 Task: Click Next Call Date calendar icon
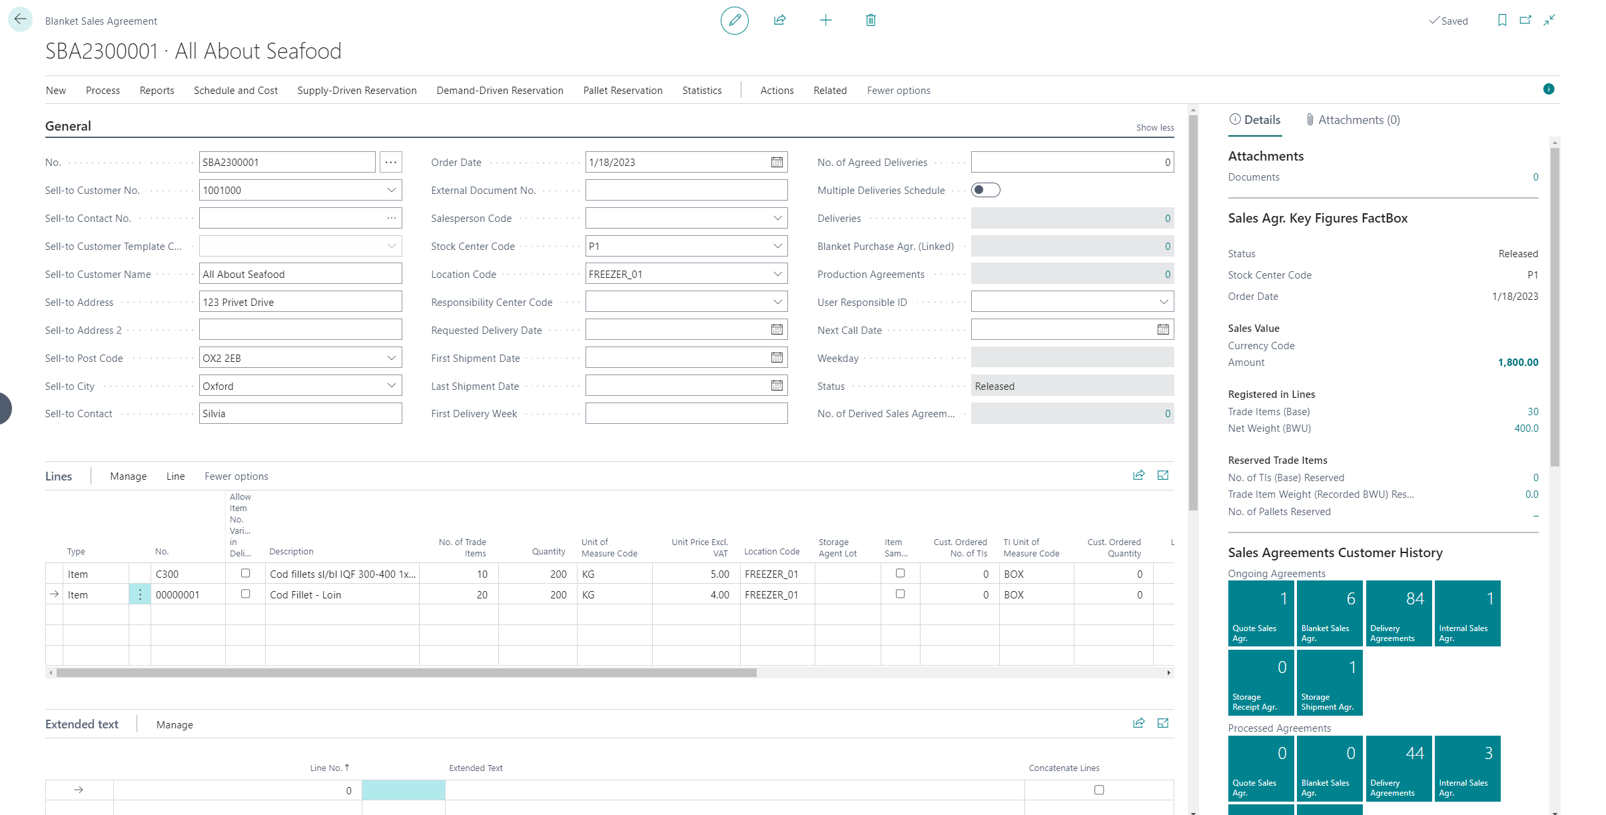pos(1162,330)
